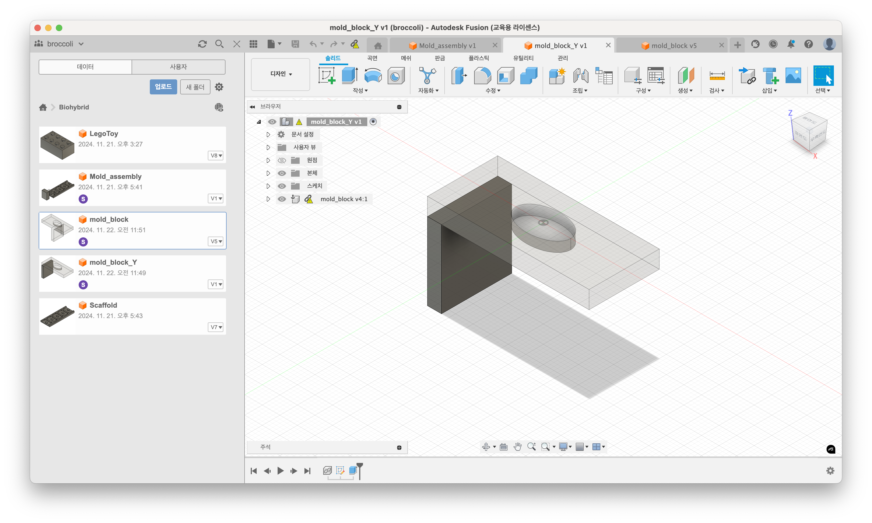The height and width of the screenshot is (523, 872).
Task: Expand the 문서 설정 node
Action: coord(268,135)
